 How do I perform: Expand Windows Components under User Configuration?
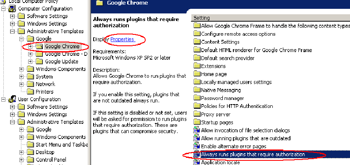coord(21,137)
